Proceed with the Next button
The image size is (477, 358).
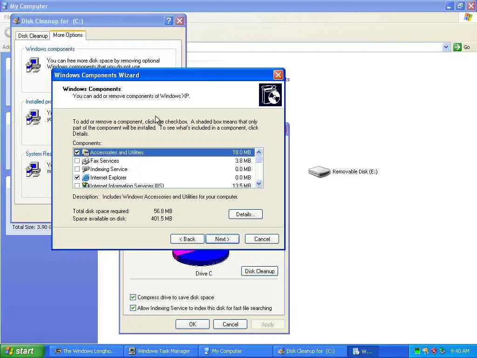[222, 239]
